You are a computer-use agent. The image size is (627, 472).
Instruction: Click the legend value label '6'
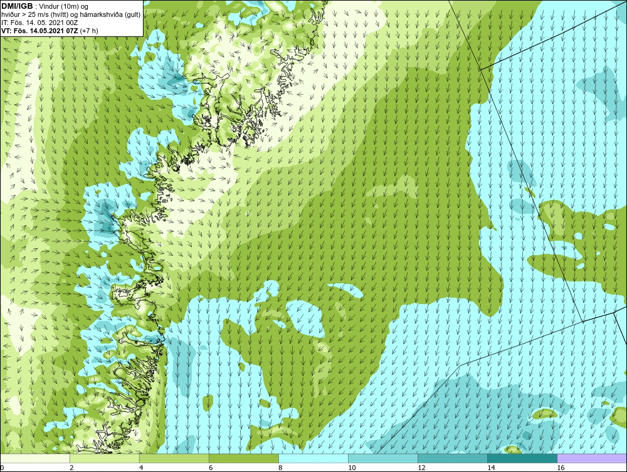point(211,468)
